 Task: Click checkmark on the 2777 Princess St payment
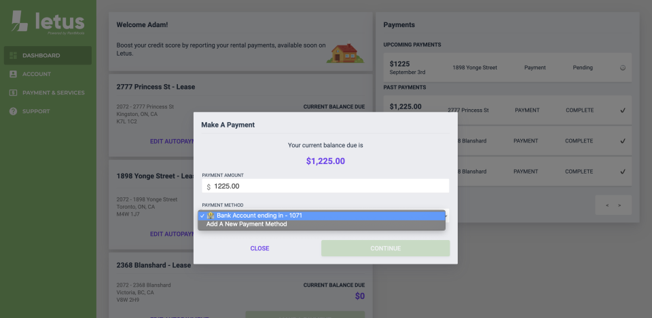tap(623, 110)
